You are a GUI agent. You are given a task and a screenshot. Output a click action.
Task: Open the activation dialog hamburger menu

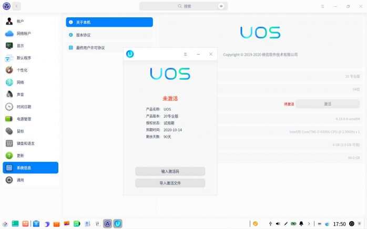[x=186, y=54]
